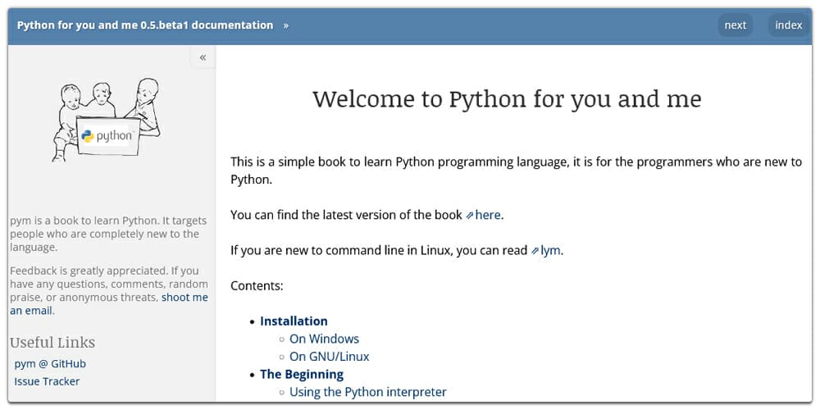Go to 'On GNU/Linux' section
Screen dimensions: 820x410
point(330,357)
